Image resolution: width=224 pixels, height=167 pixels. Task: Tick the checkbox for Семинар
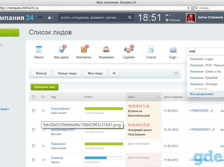[x=33, y=160]
